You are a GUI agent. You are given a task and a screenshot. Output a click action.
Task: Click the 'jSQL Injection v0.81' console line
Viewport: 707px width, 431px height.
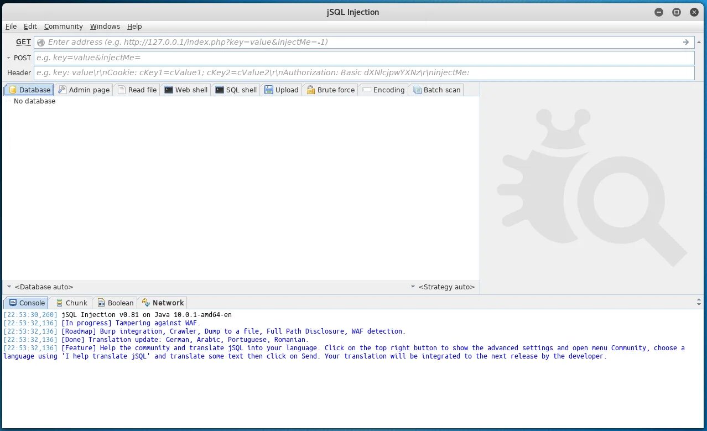pyautogui.click(x=117, y=315)
